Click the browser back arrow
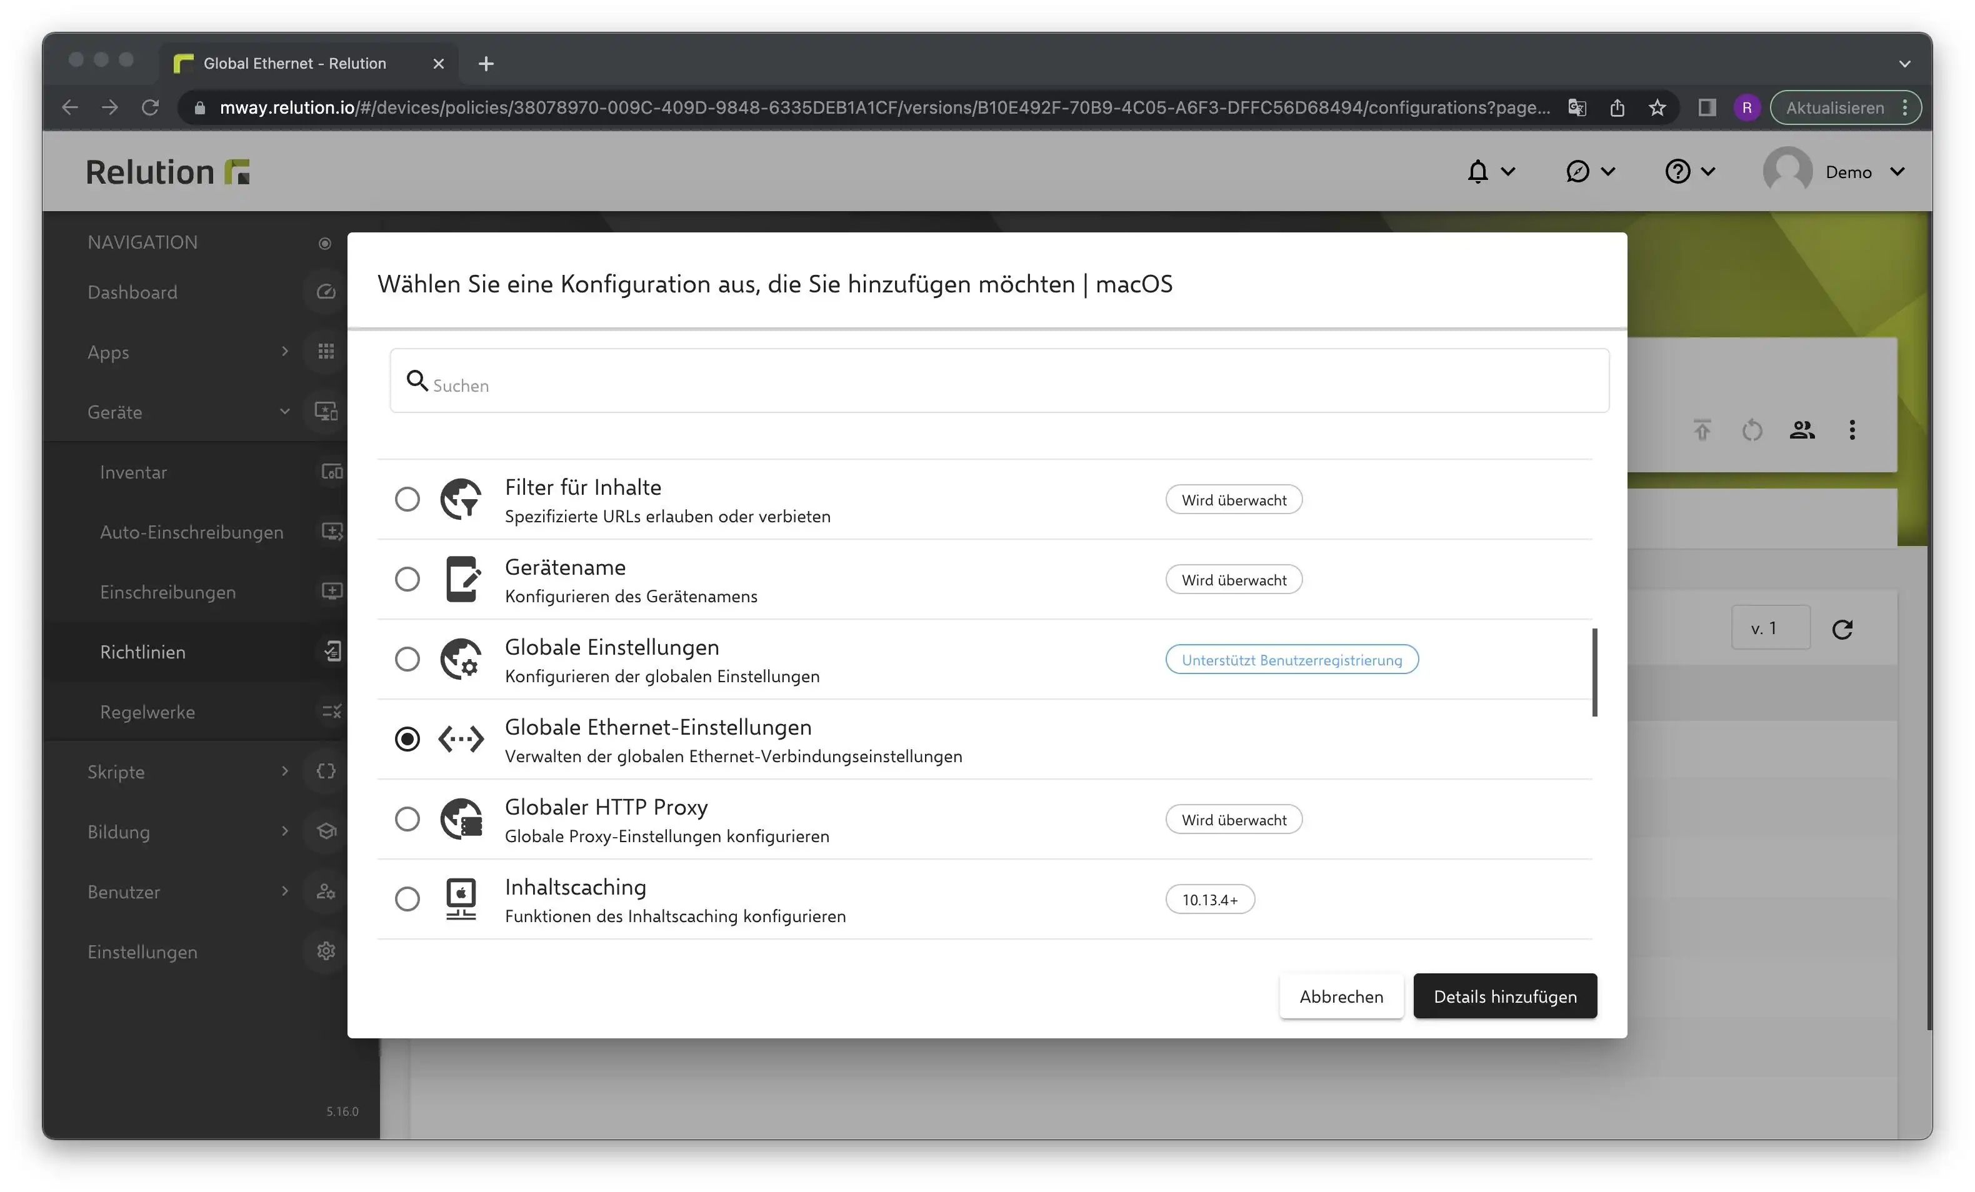The height and width of the screenshot is (1192, 1975). (x=70, y=107)
